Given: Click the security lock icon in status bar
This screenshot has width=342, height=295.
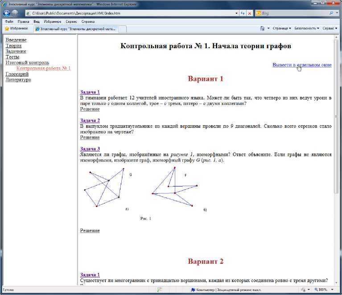Looking at the screenshot, I should point(303,290).
